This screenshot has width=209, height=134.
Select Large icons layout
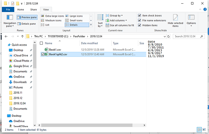[74, 16]
